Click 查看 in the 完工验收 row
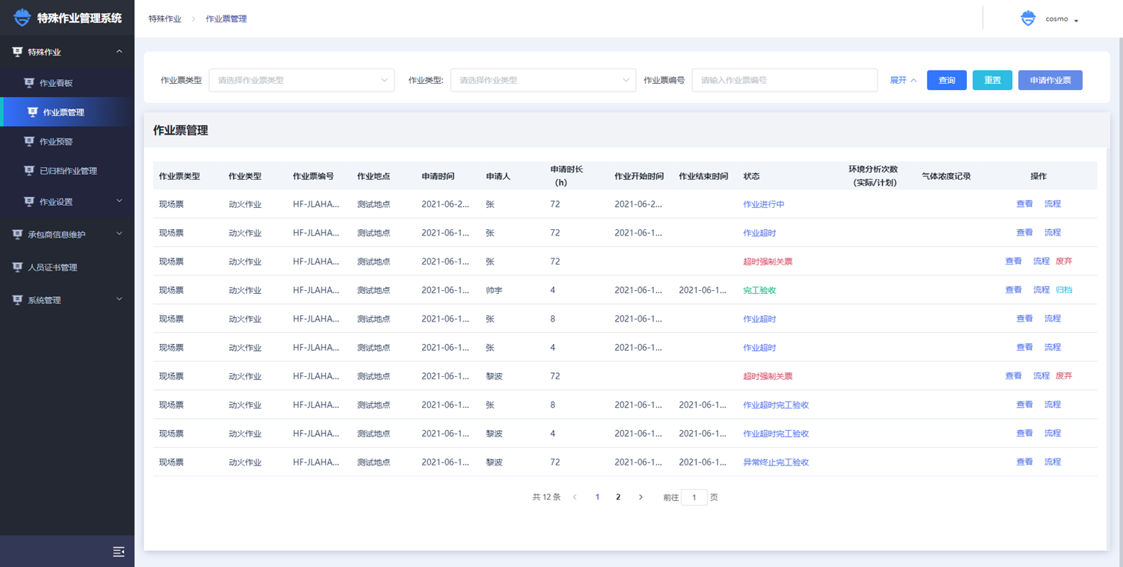This screenshot has width=1123, height=567. [1014, 290]
